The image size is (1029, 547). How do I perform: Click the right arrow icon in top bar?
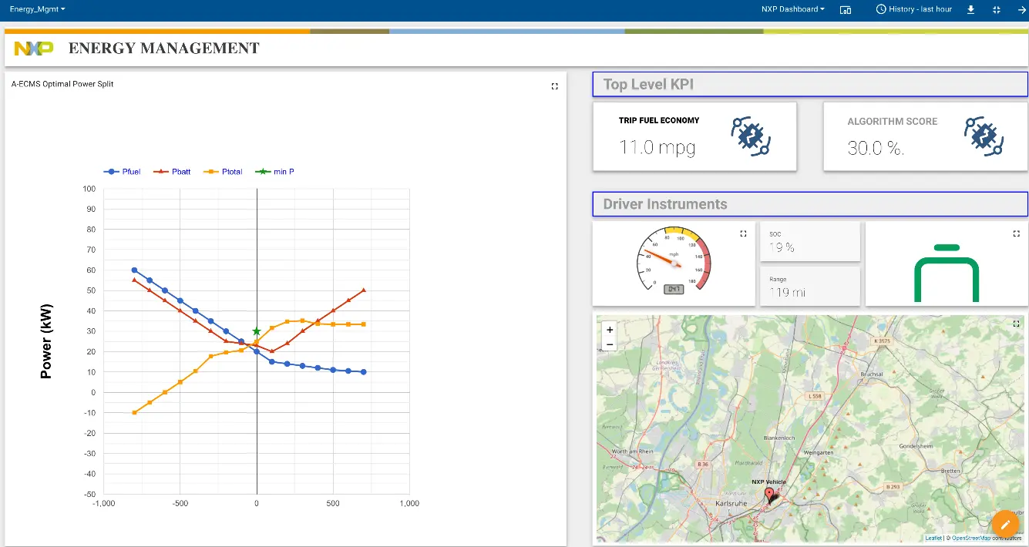click(1021, 9)
